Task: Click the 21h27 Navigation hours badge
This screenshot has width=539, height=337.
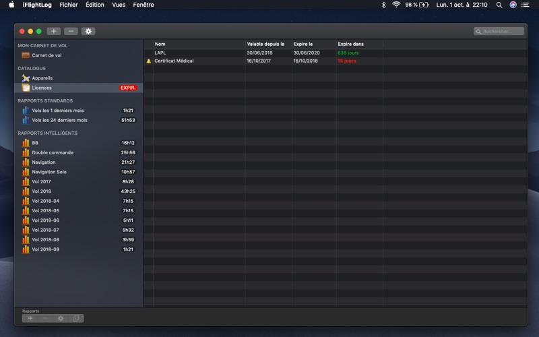Action: [x=128, y=162]
